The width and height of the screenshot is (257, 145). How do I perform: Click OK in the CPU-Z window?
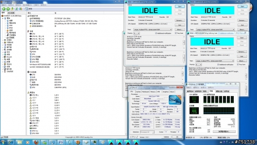click(x=177, y=137)
